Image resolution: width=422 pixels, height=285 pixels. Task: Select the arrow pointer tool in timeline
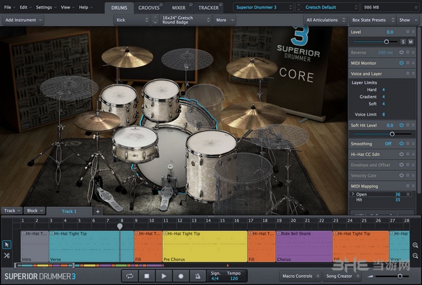(x=6, y=244)
